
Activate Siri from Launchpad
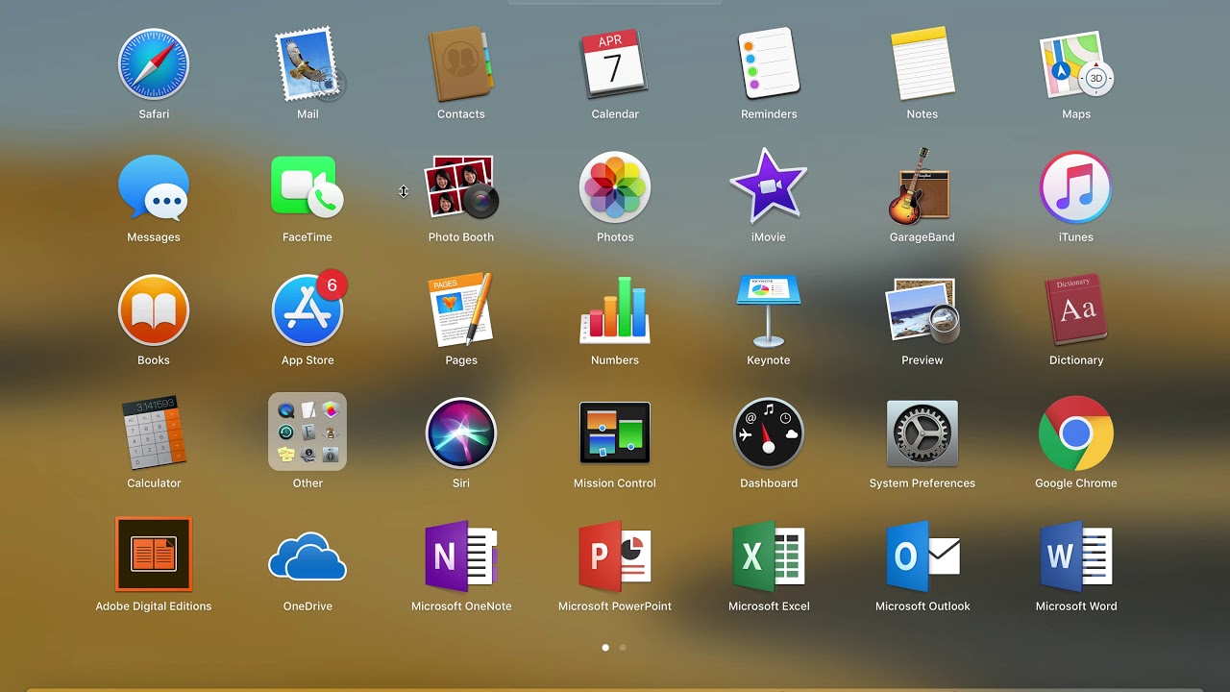click(x=461, y=433)
